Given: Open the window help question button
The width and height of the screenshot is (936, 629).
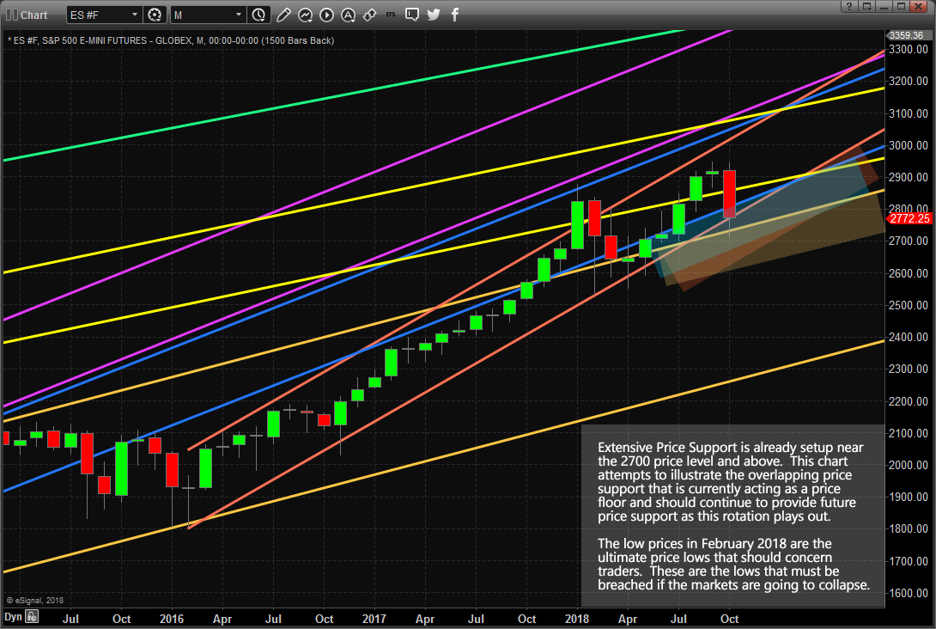Looking at the screenshot, I should (849, 7).
